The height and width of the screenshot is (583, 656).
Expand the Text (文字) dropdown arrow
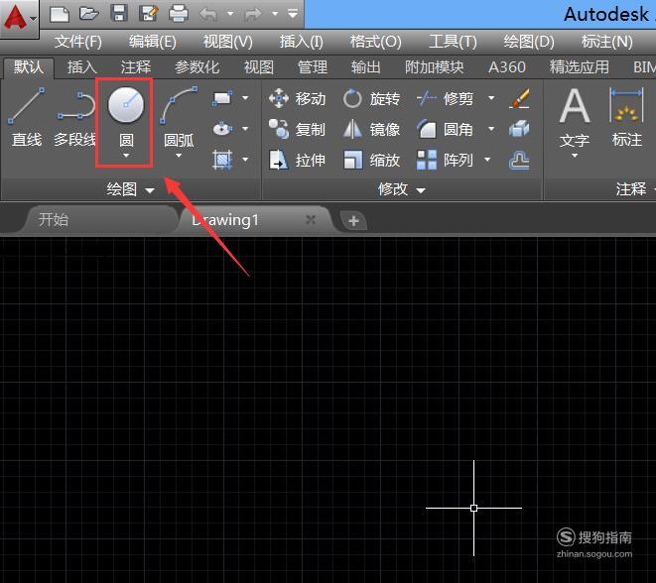(x=575, y=156)
